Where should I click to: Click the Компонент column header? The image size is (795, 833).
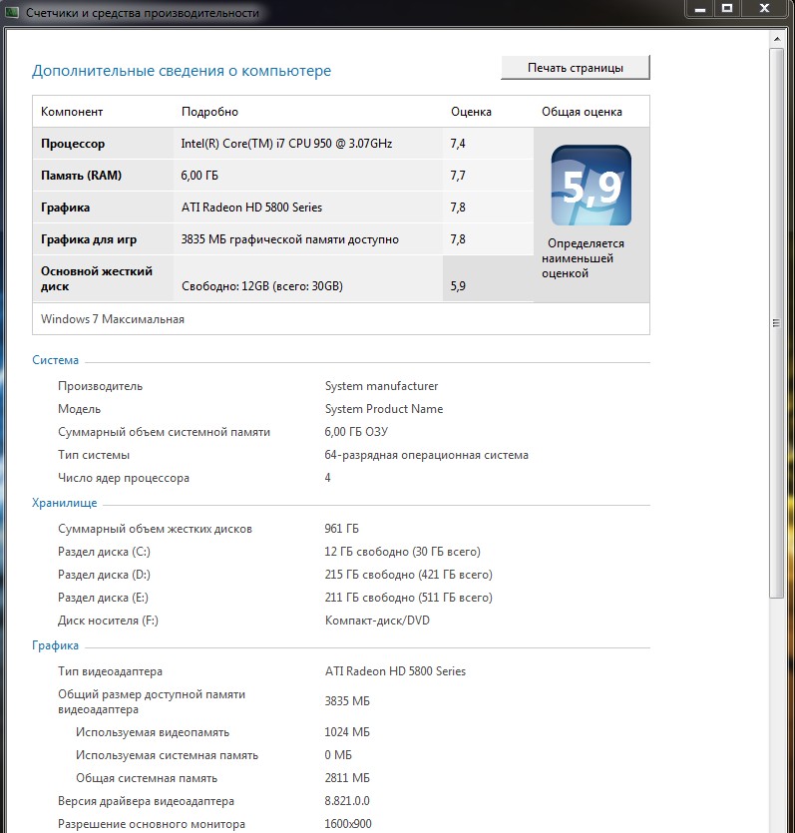coord(72,112)
